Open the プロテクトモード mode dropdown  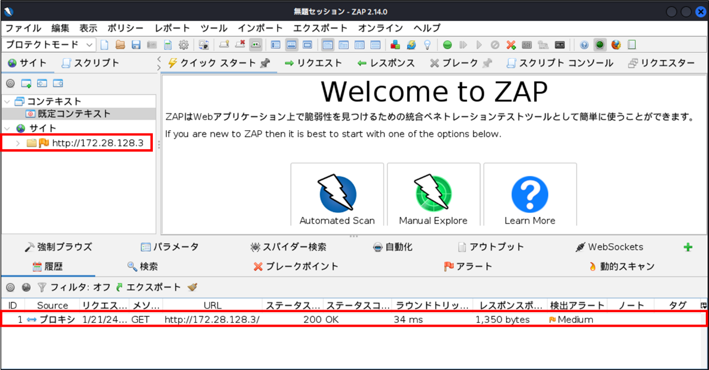[x=49, y=45]
